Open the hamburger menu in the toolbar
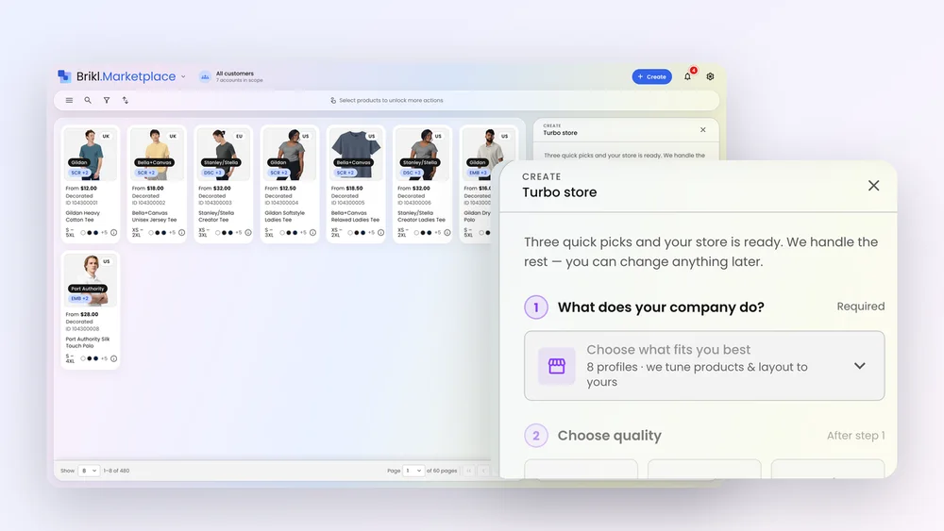Viewport: 944px width, 531px height. pos(69,100)
